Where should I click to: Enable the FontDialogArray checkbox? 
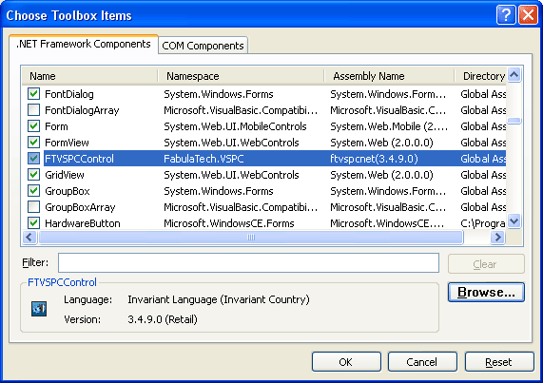(33, 110)
